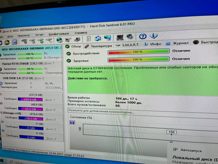Click the globe with monitor toolbar icon
The width and height of the screenshot is (218, 164).
[x=108, y=38]
